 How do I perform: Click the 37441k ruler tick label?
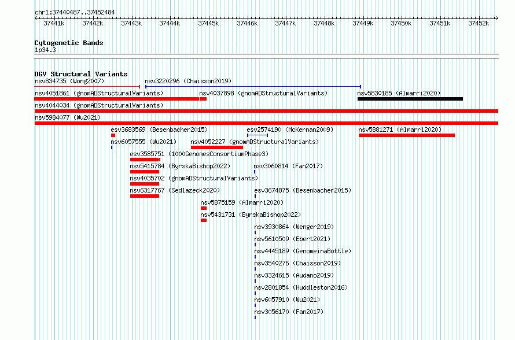coord(54,23)
